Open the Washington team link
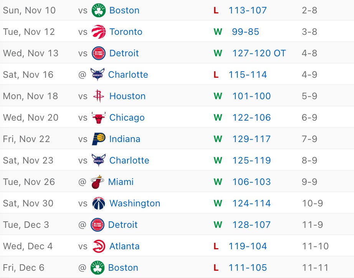The height and width of the screenshot is (278, 354). point(135,203)
